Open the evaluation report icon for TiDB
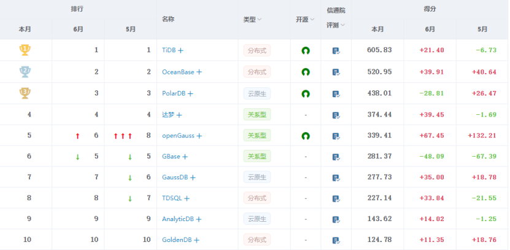 tap(336, 51)
